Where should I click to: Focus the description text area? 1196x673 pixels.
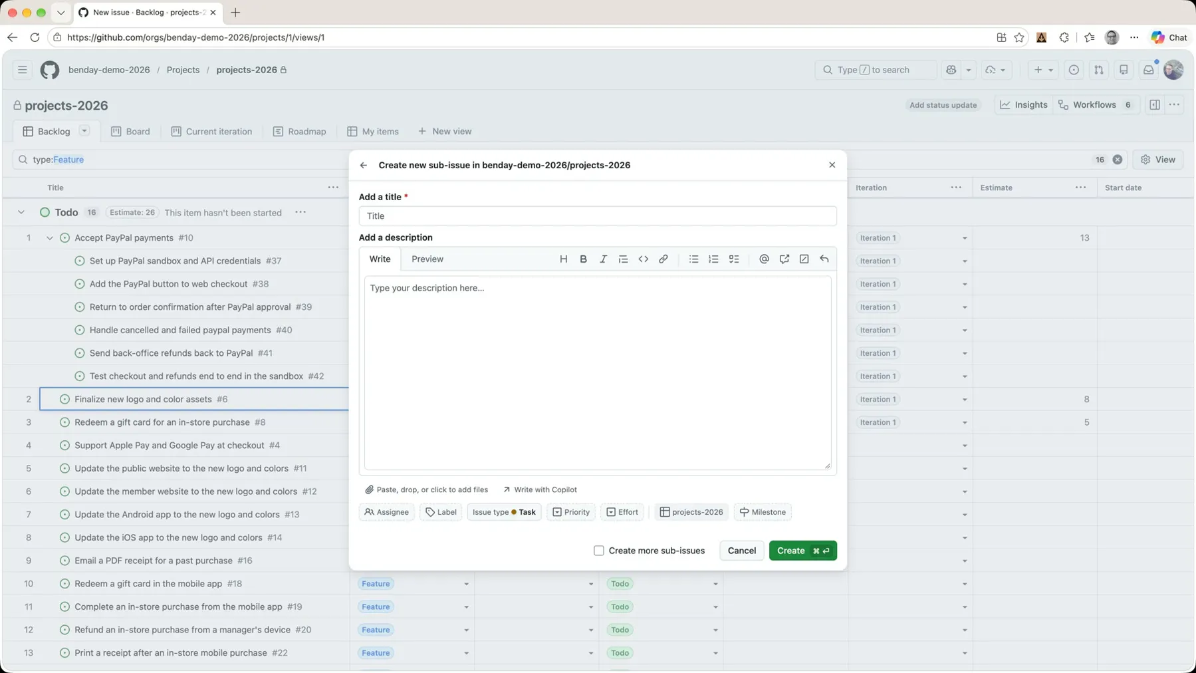[598, 373]
